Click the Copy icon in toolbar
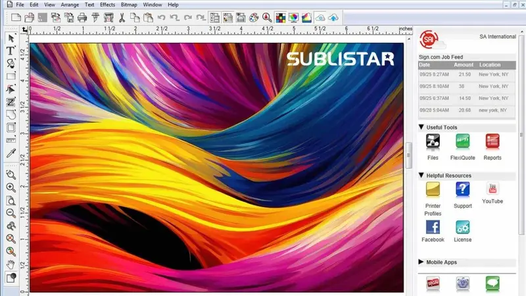The image size is (526, 296). click(135, 18)
